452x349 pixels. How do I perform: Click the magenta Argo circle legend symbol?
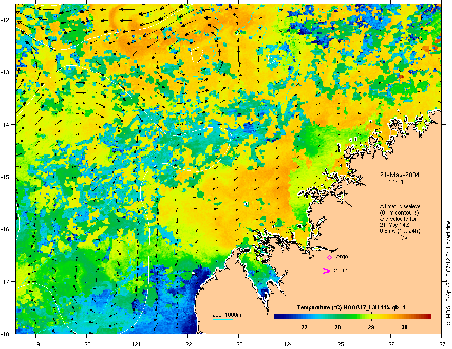(x=329, y=257)
